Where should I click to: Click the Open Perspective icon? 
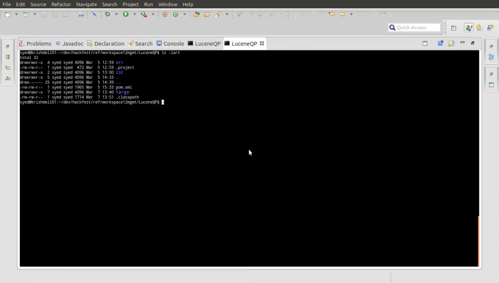tap(454, 28)
